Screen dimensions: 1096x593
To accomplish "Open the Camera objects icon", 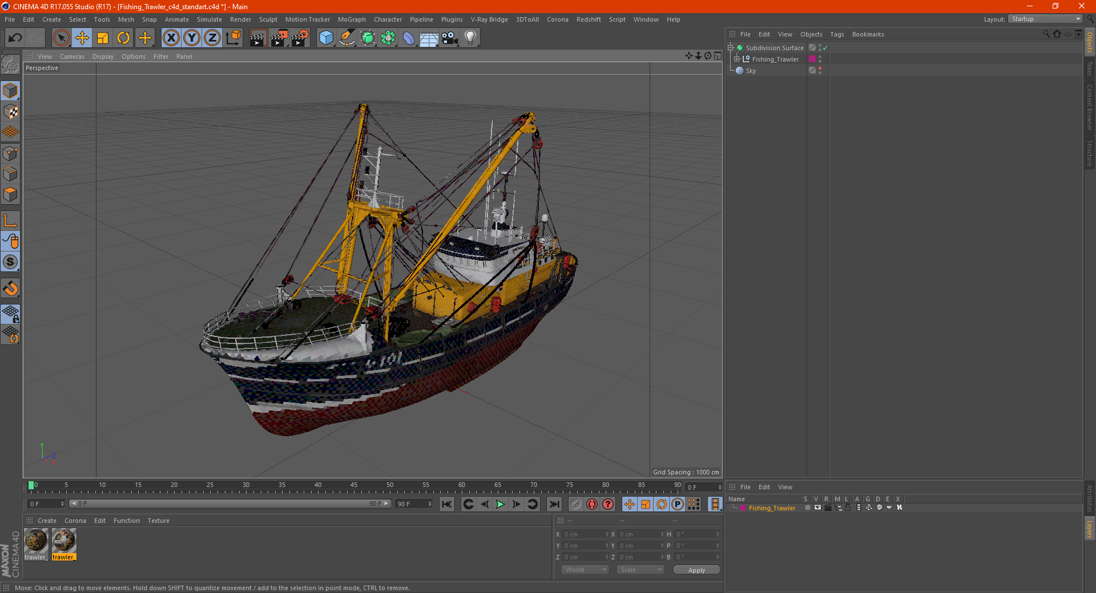I will coord(450,38).
